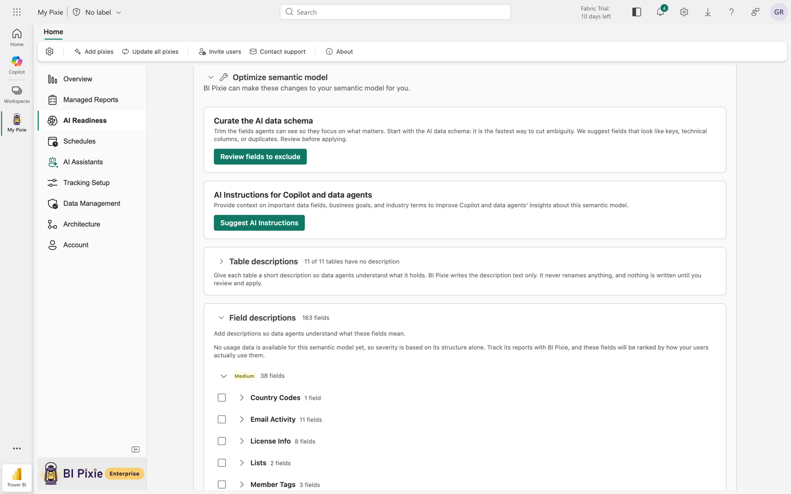
Task: Select the Home tab
Action: pos(53,32)
